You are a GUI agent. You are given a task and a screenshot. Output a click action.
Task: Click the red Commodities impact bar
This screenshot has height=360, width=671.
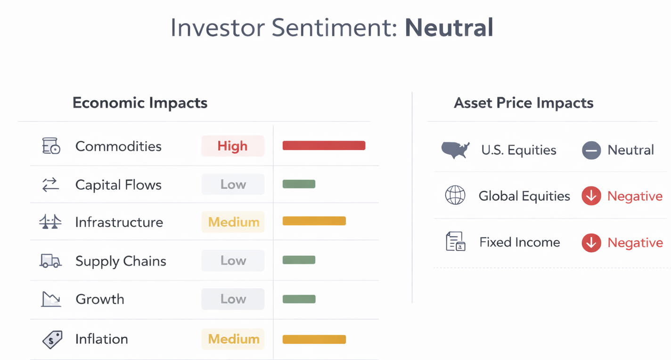324,145
